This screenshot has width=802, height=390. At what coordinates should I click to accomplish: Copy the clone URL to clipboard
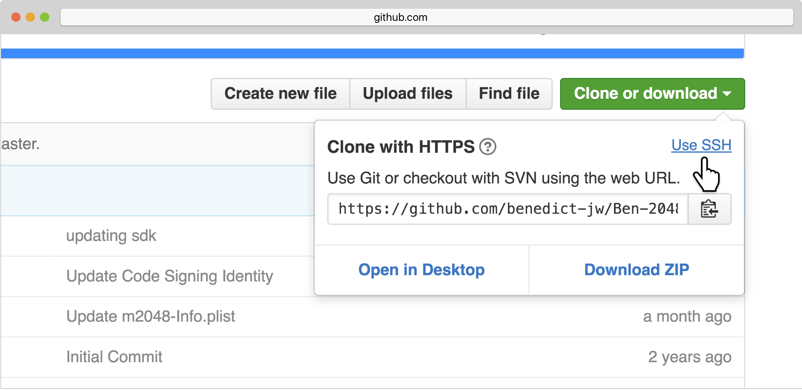pos(709,209)
